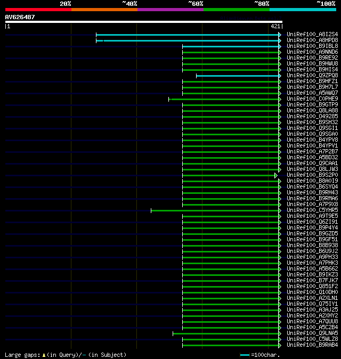Click the Large gaps legend text

[22, 355]
